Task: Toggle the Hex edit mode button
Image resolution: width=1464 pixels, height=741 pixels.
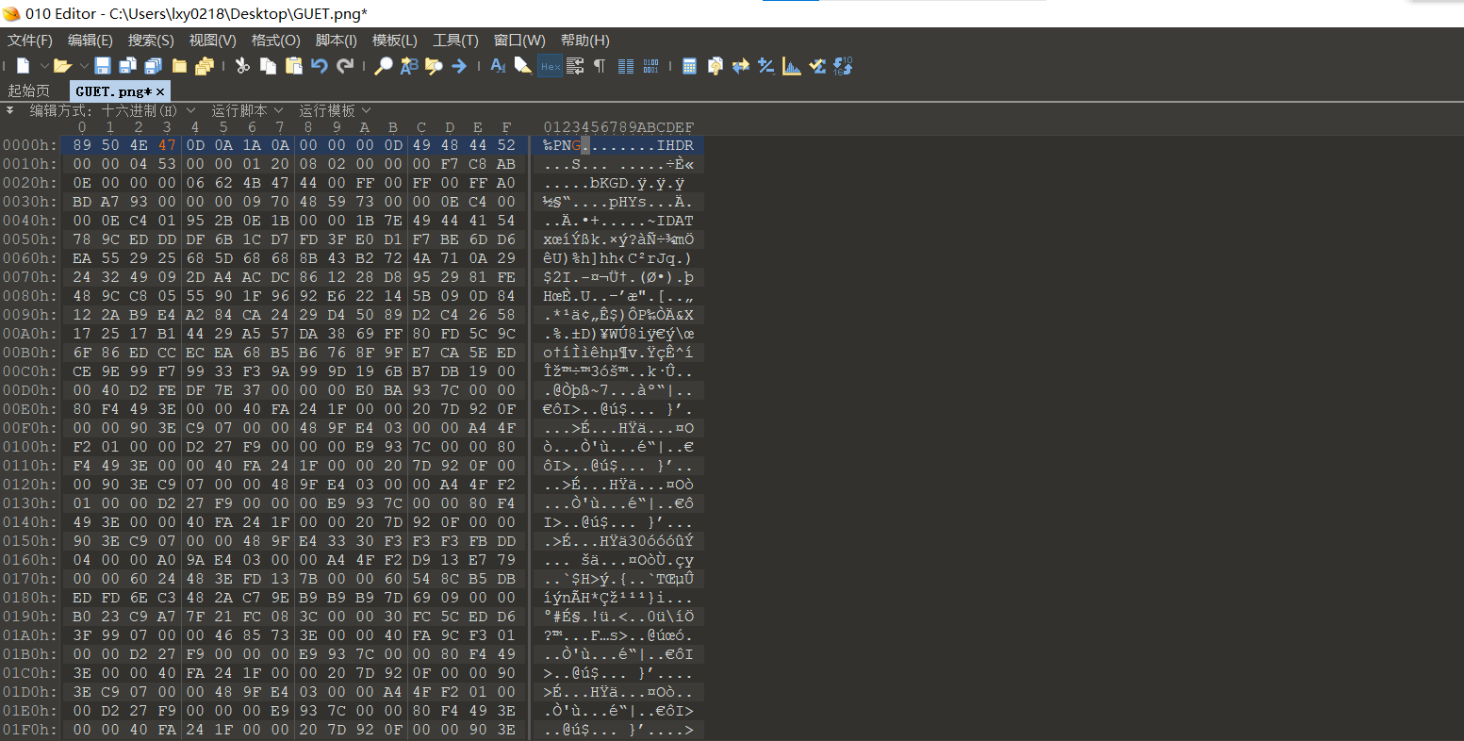Action: 550,65
